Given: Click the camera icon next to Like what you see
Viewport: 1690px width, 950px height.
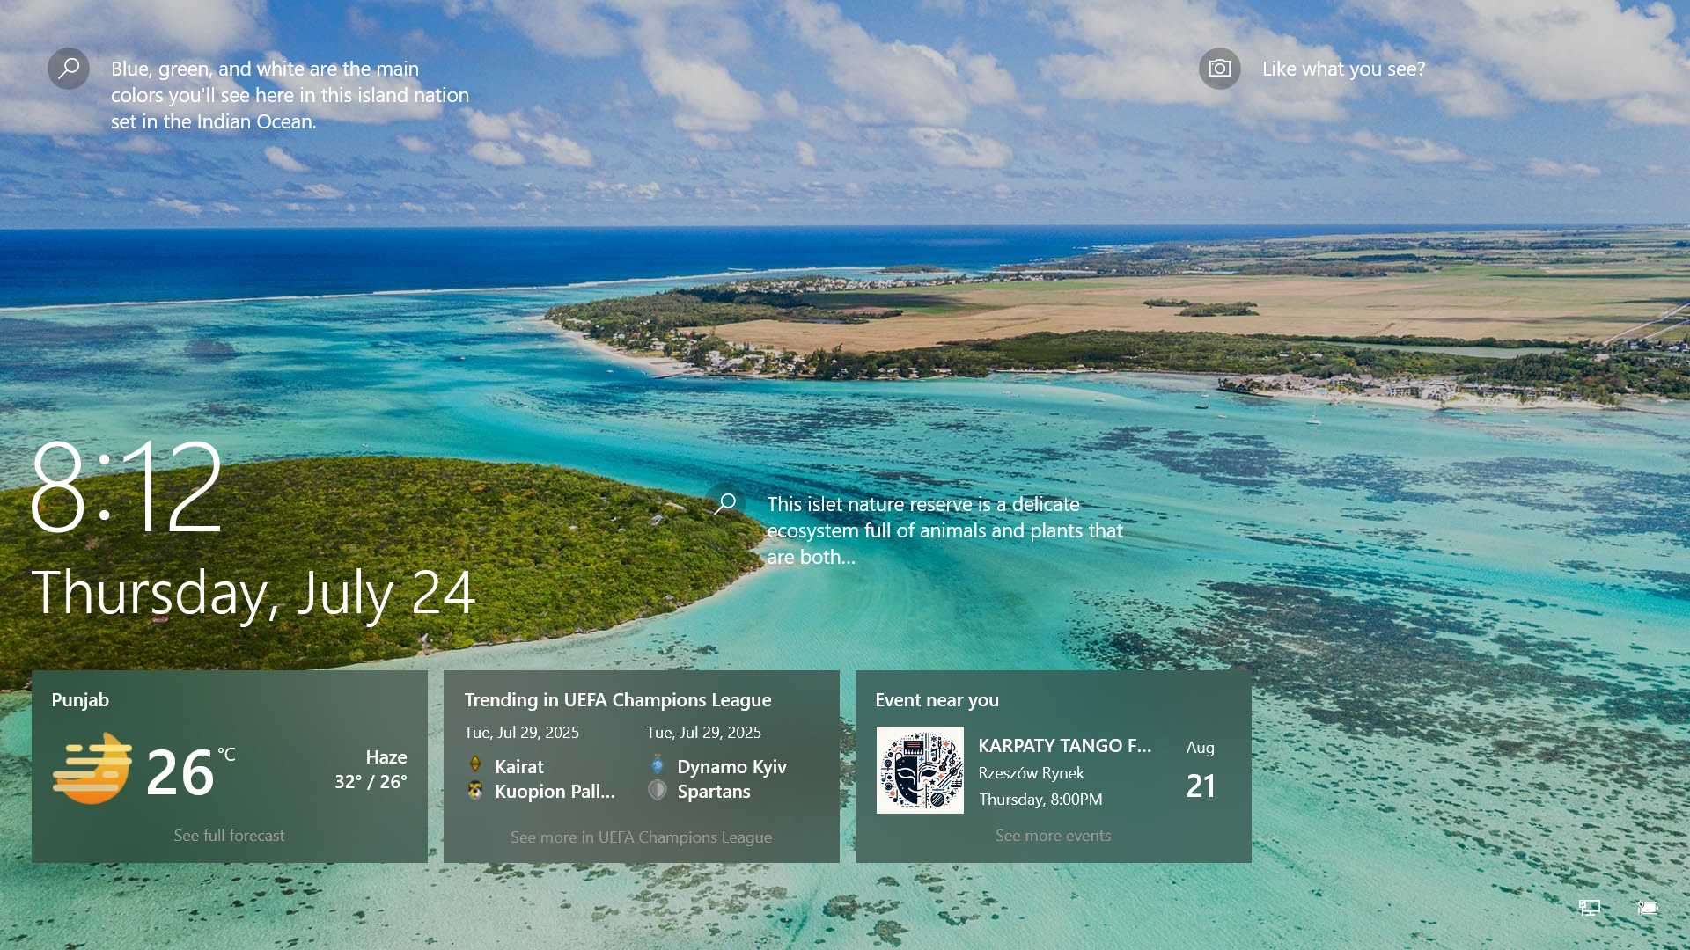Looking at the screenshot, I should tap(1219, 69).
